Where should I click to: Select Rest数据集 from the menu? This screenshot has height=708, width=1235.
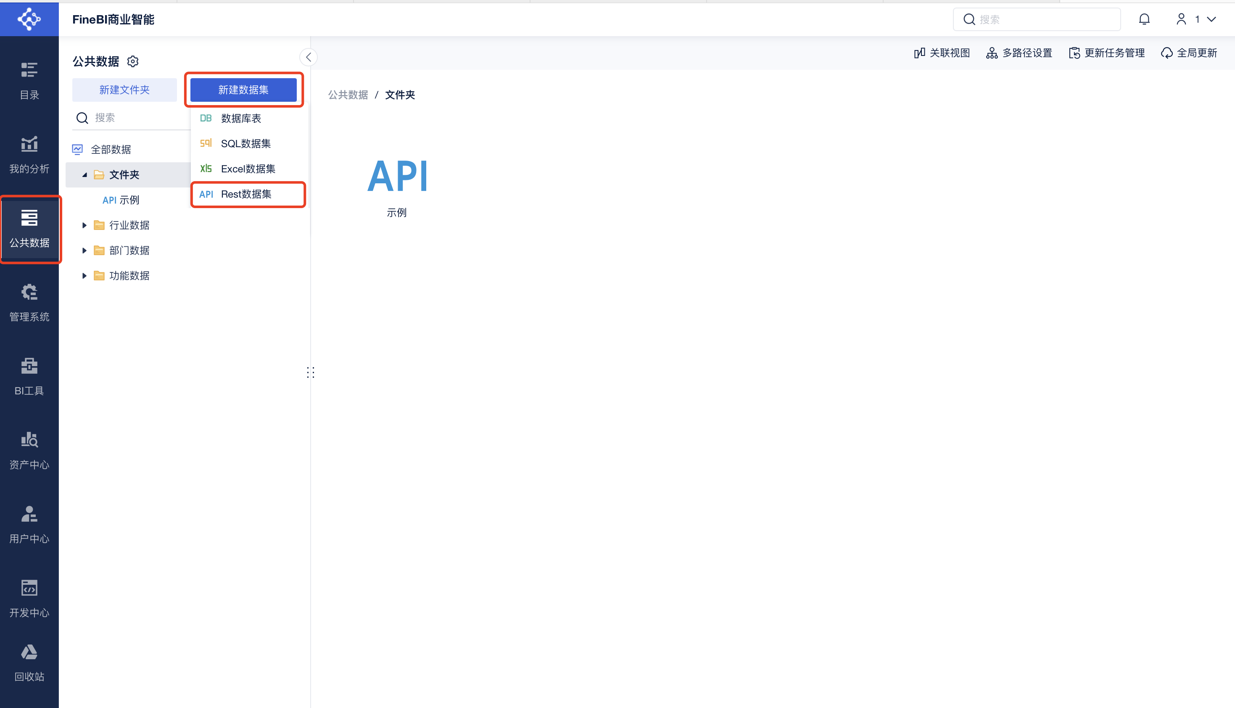click(246, 194)
